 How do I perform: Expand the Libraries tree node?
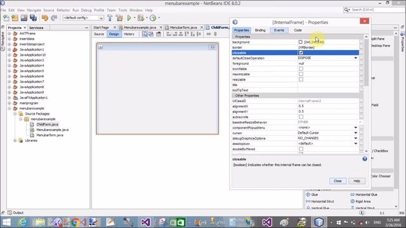[x=15, y=141]
